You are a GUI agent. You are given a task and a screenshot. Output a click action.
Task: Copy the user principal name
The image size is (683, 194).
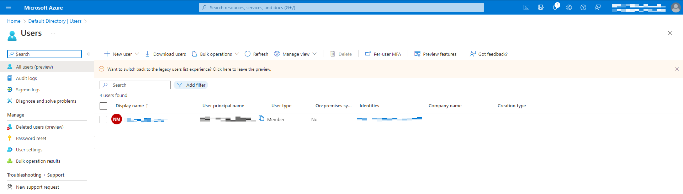tap(261, 118)
